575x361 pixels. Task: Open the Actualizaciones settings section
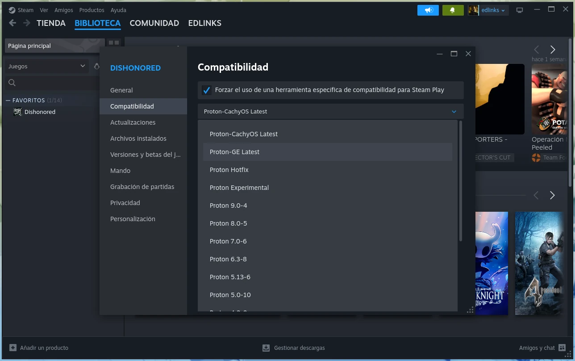tap(143, 122)
